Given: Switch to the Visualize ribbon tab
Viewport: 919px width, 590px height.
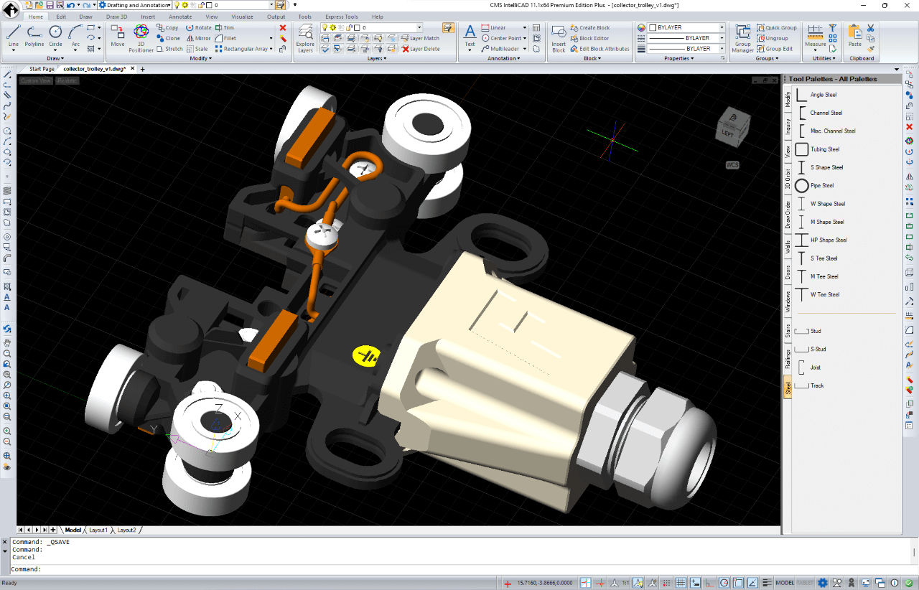Looking at the screenshot, I should [x=242, y=17].
